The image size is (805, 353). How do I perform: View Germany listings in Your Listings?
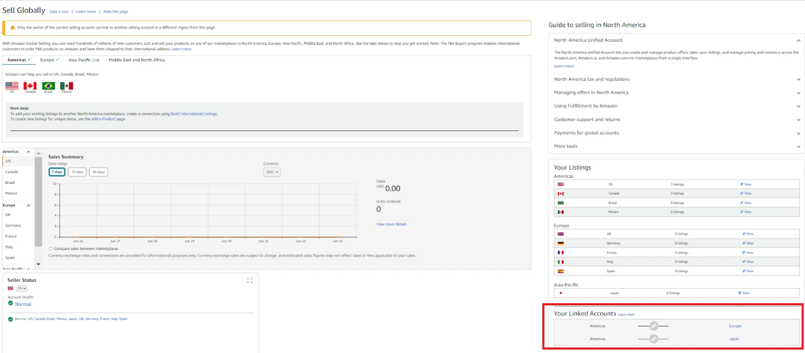[x=748, y=243]
